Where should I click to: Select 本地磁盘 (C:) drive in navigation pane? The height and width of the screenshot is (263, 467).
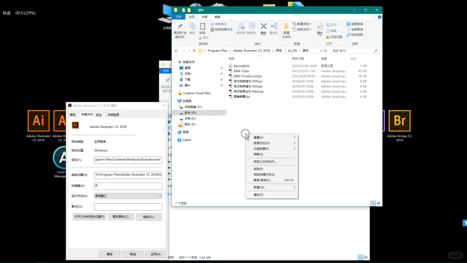coord(191,107)
